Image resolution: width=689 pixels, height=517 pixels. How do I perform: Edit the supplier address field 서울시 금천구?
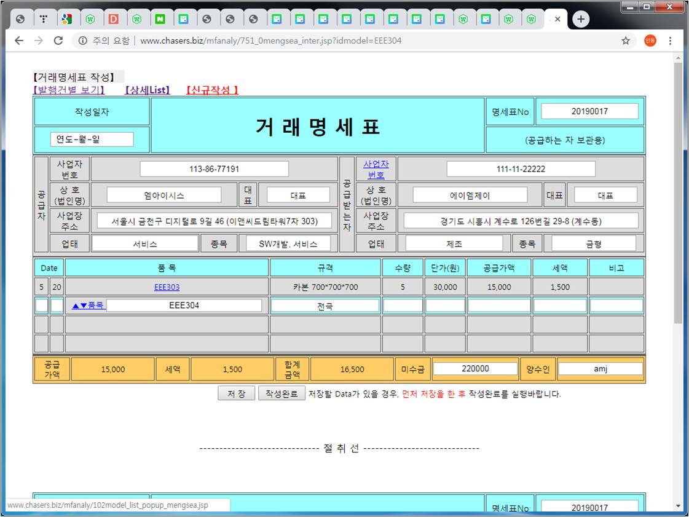(x=215, y=221)
